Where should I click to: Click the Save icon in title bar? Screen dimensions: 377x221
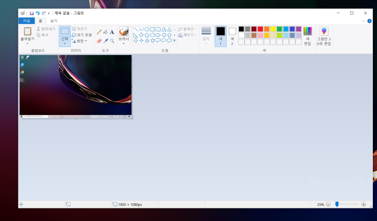pyautogui.click(x=31, y=13)
